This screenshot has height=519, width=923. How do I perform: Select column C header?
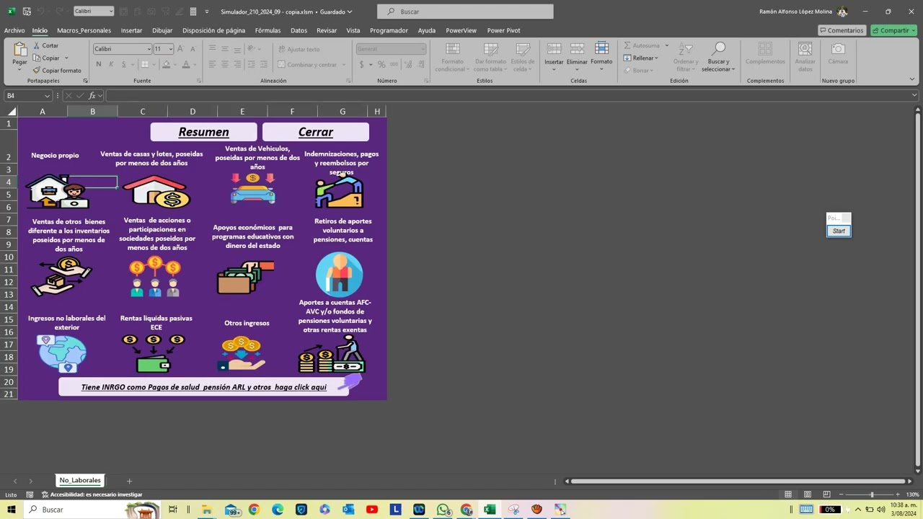[x=142, y=111]
